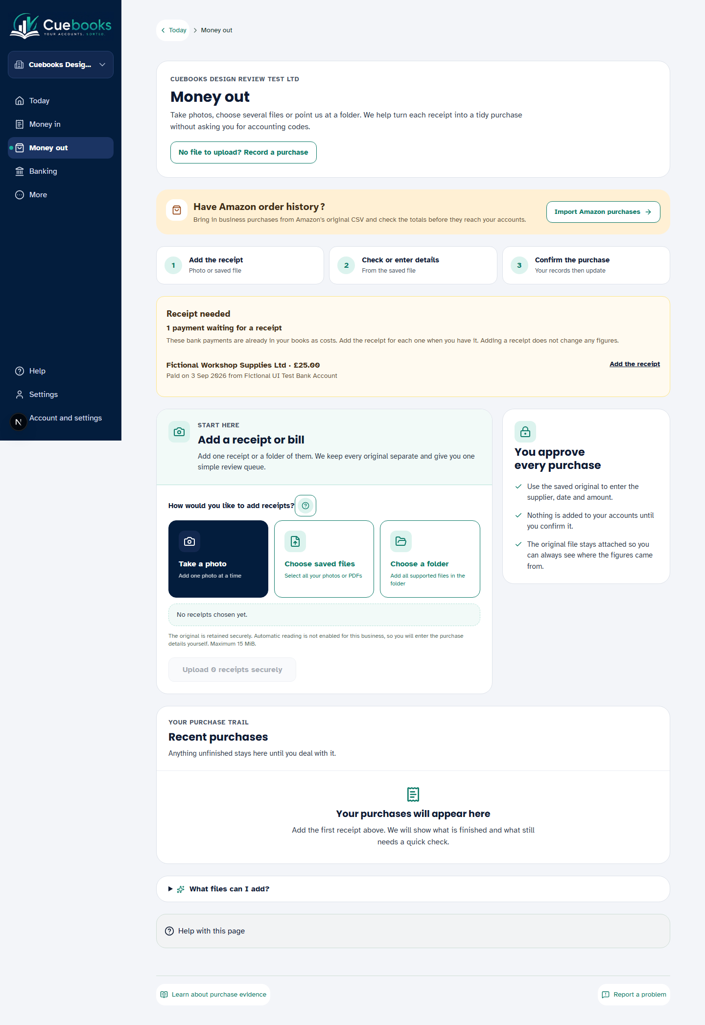Click the receipt icon in Recent purchases
Viewport: 705px width, 1025px height.
[x=413, y=794]
